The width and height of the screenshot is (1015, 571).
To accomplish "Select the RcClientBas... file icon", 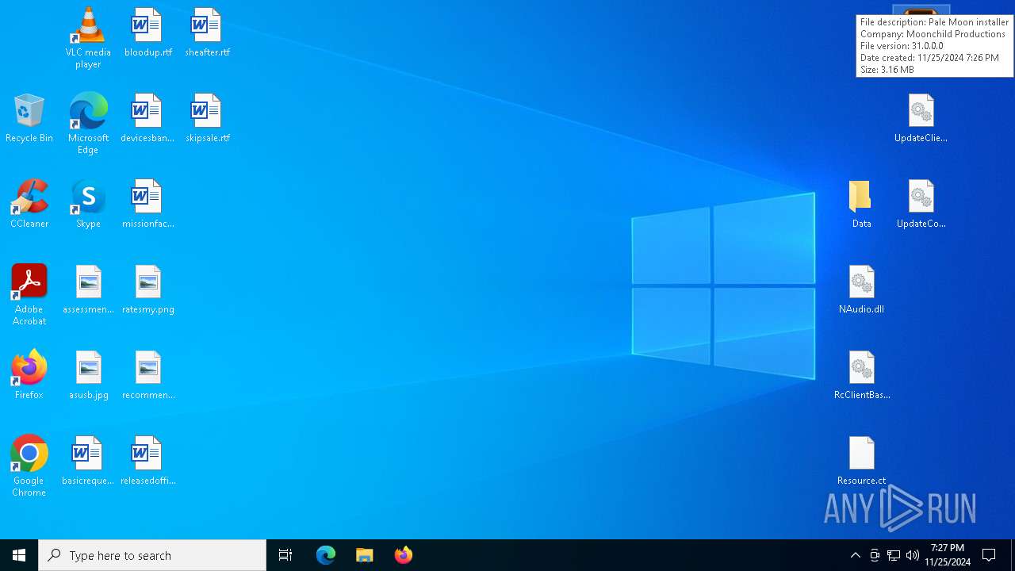I will [x=861, y=375].
